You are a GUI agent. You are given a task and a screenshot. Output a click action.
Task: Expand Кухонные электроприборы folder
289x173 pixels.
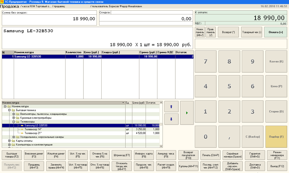pyautogui.click(x=14, y=118)
